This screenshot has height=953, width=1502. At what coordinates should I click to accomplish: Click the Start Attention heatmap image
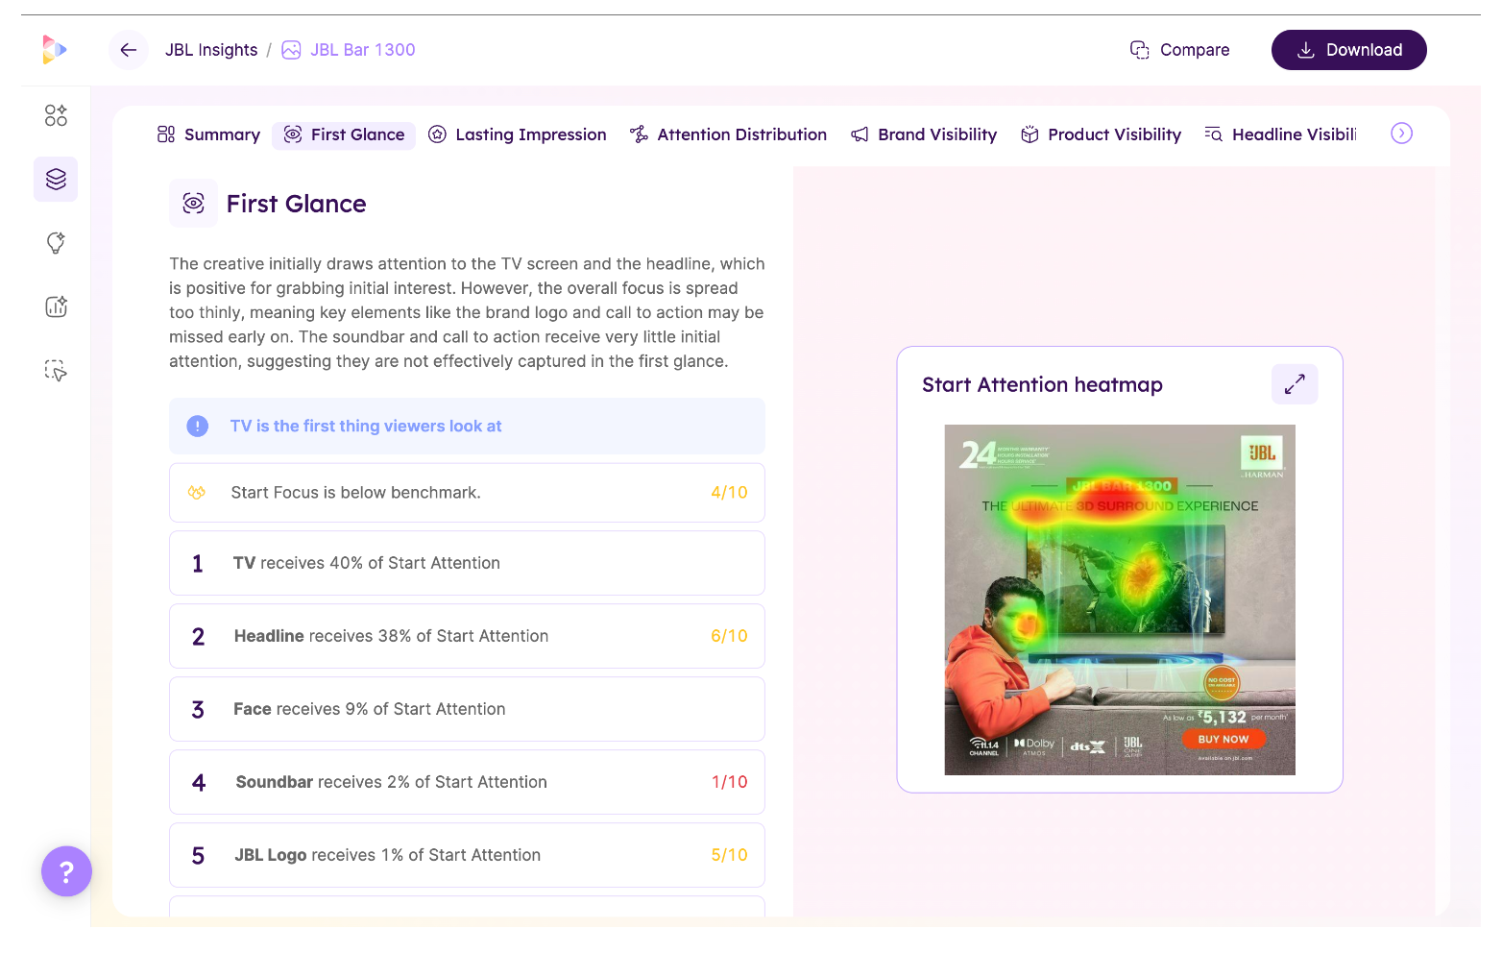pyautogui.click(x=1120, y=599)
